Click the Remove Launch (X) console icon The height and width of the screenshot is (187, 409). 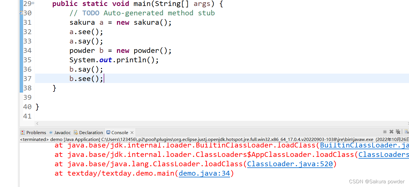tap(391, 132)
